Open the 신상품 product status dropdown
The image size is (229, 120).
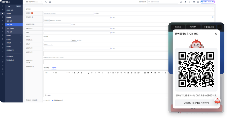(48, 44)
